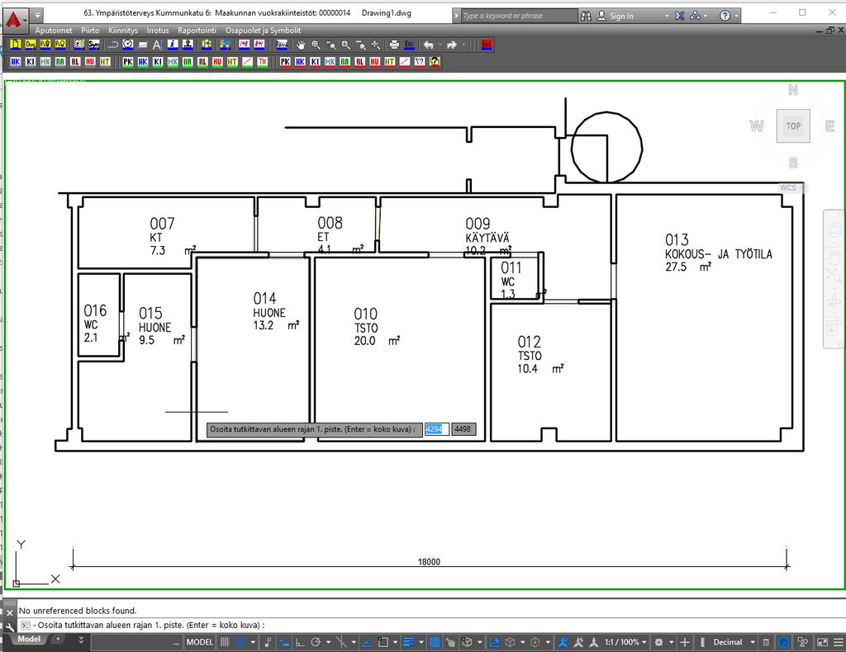846x652 pixels.
Task: Click the zoom realtime magnifier icon
Action: coord(316,45)
